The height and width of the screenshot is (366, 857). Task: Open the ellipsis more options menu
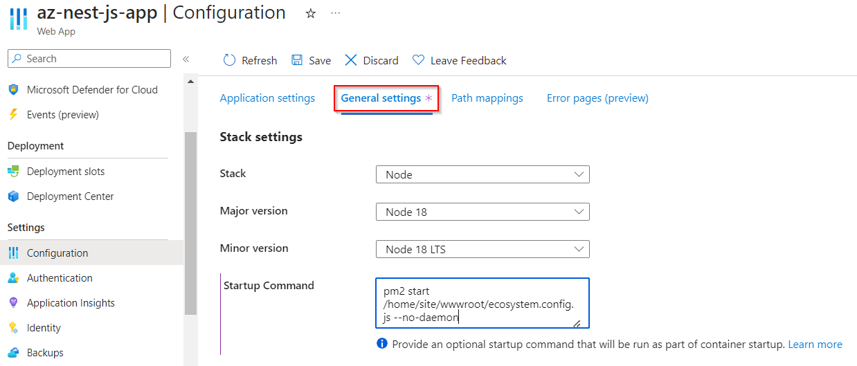336,13
